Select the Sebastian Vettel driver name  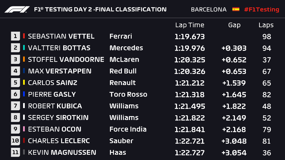coord(61,36)
